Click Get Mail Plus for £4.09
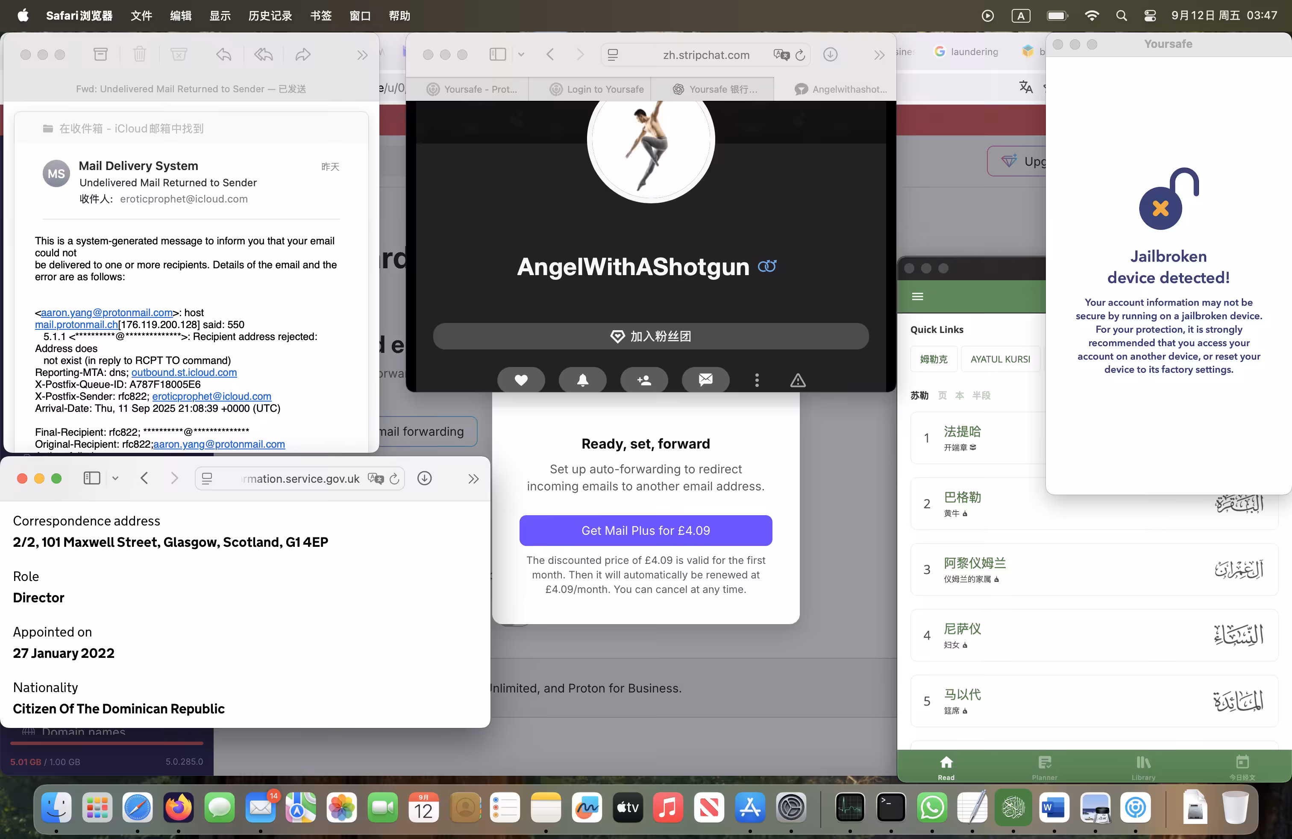 [646, 530]
